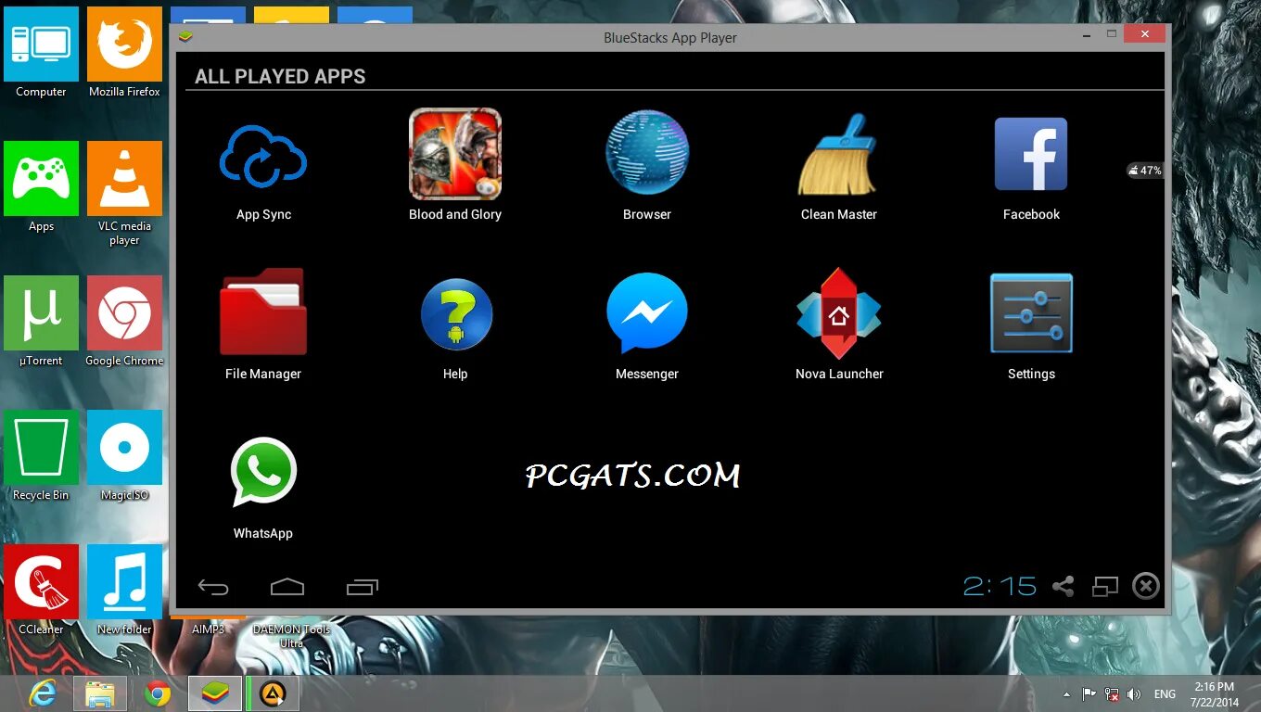Click the 47% status indicator
This screenshot has width=1261, height=712.
1145,171
